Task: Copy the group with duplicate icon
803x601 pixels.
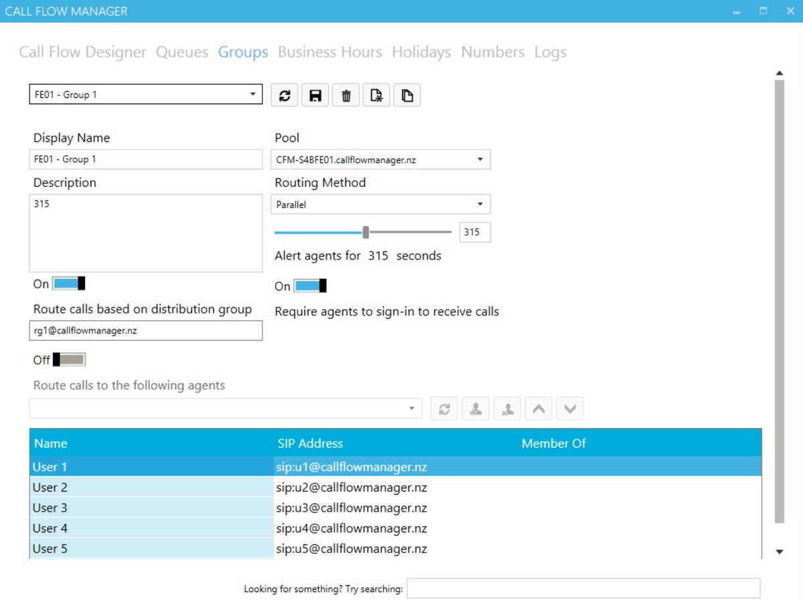Action: [x=407, y=95]
